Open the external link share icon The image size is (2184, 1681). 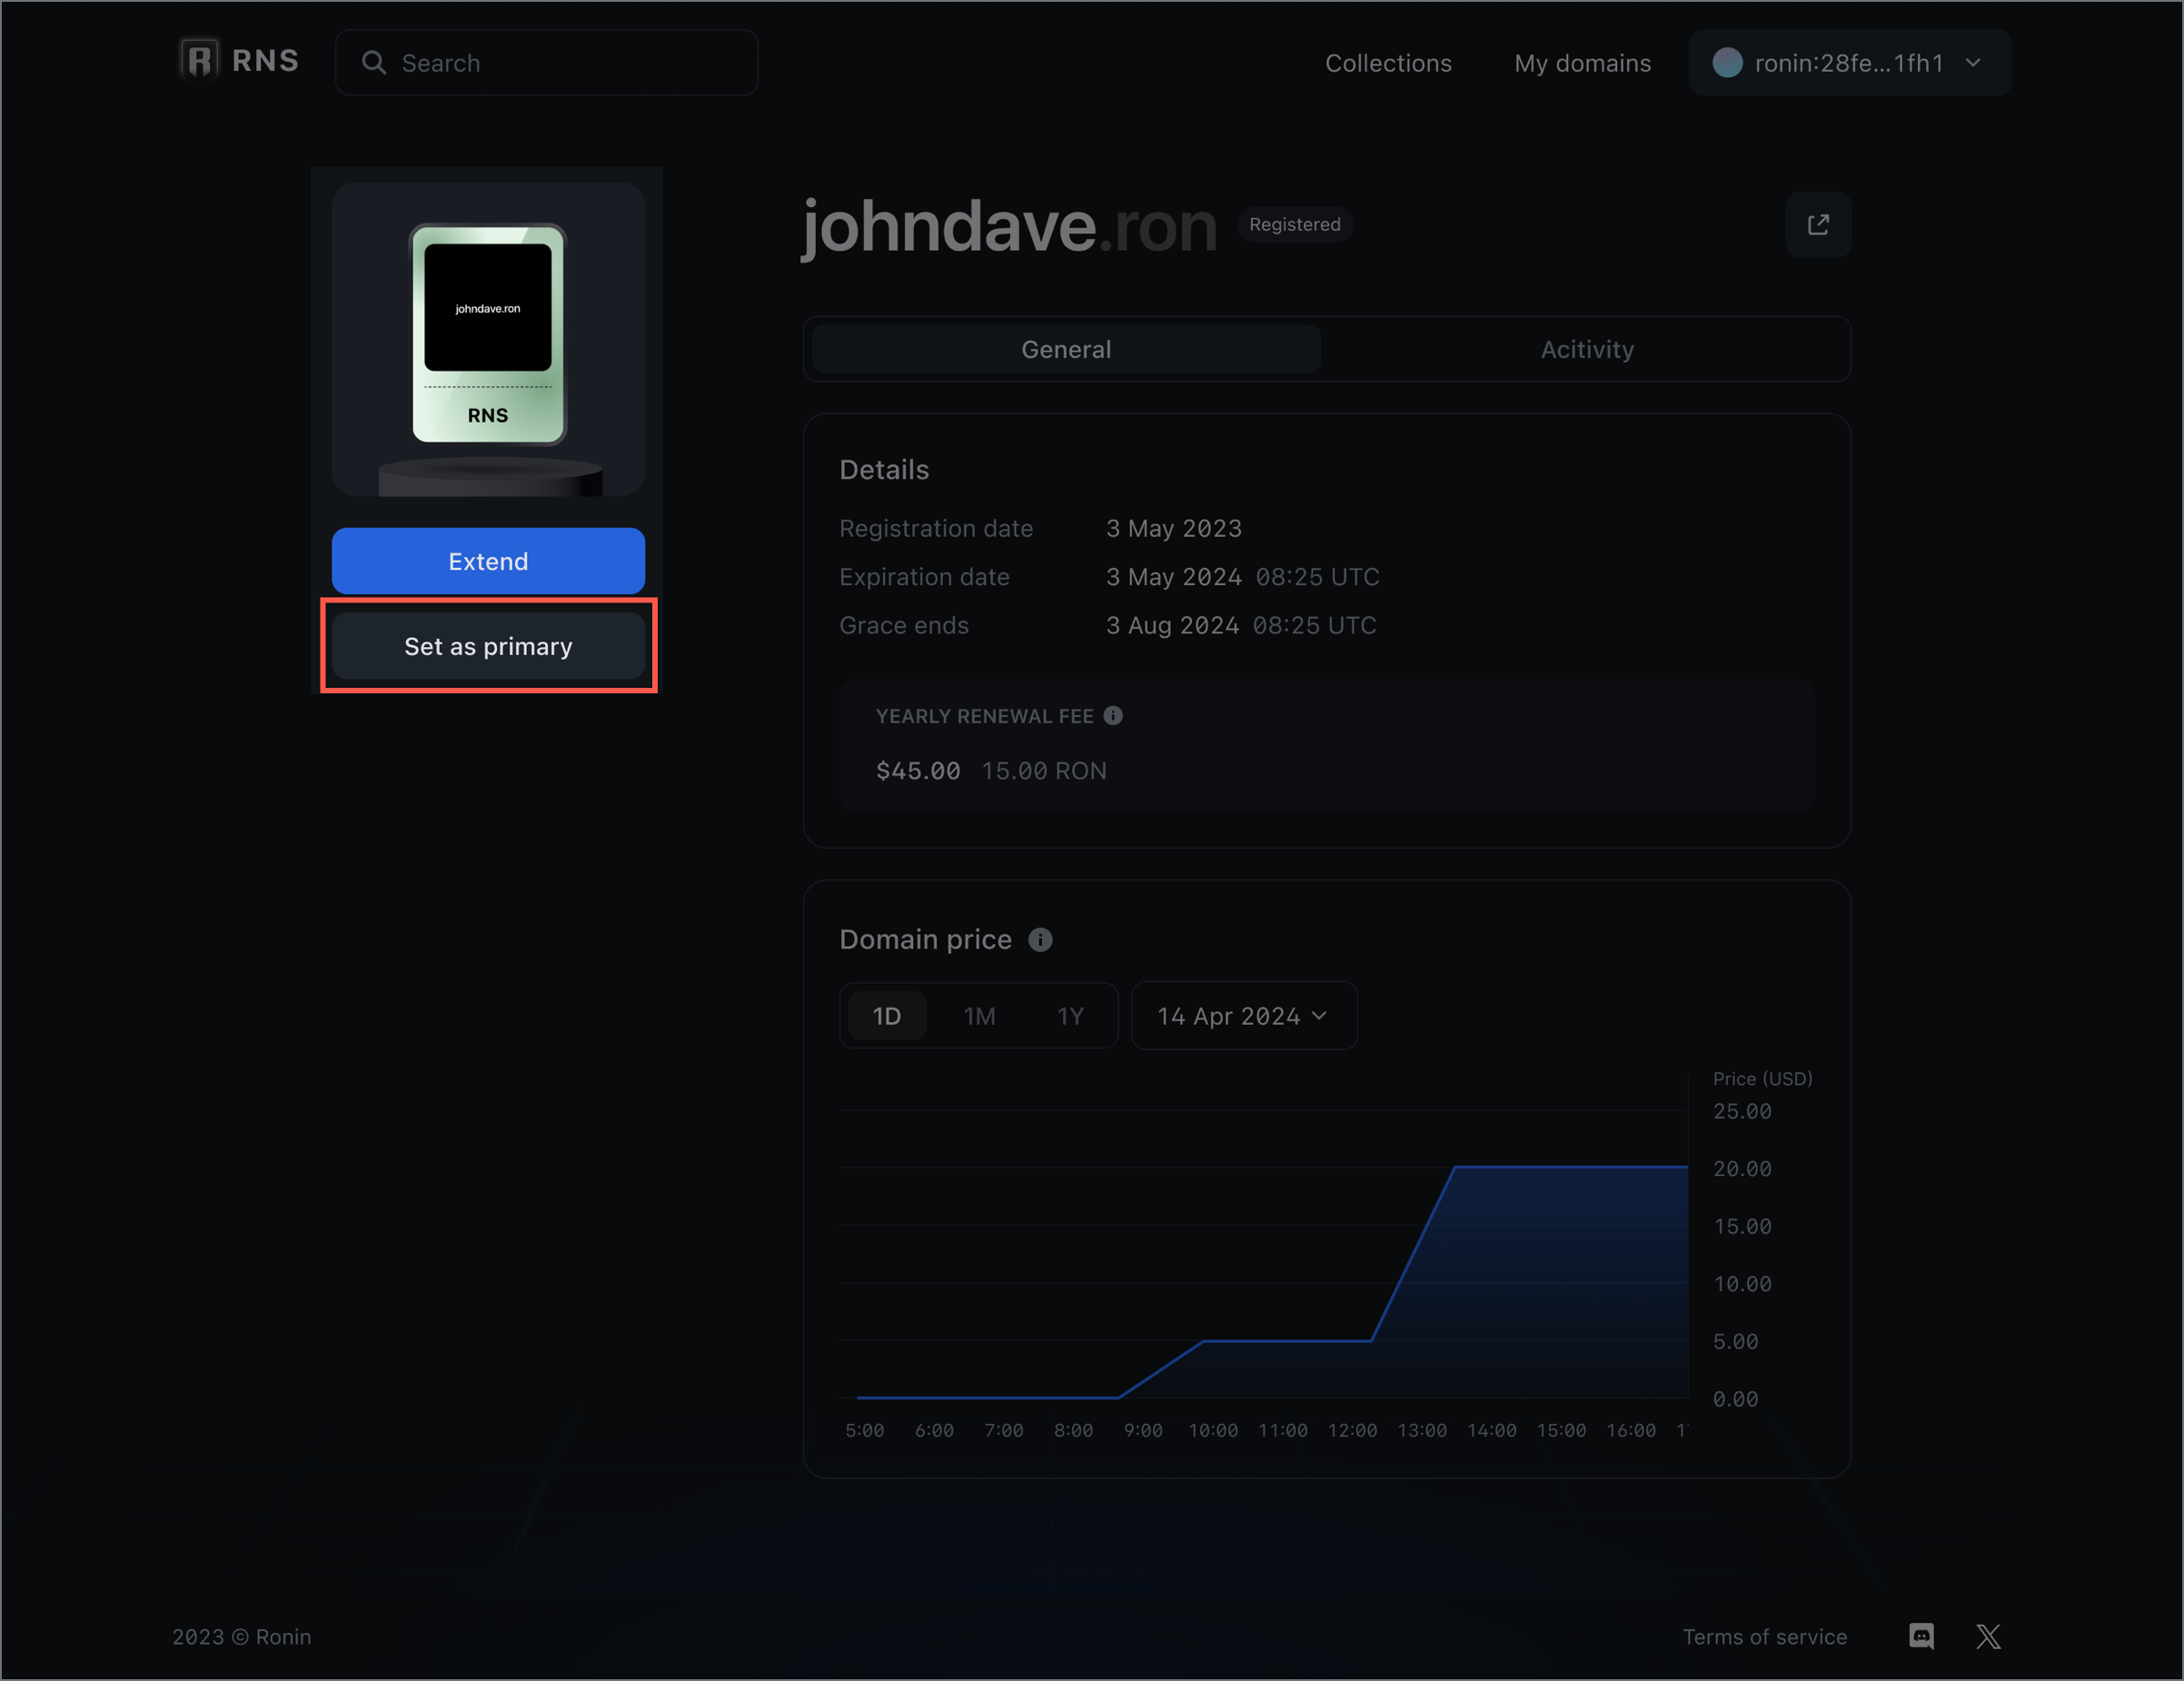pos(1817,225)
